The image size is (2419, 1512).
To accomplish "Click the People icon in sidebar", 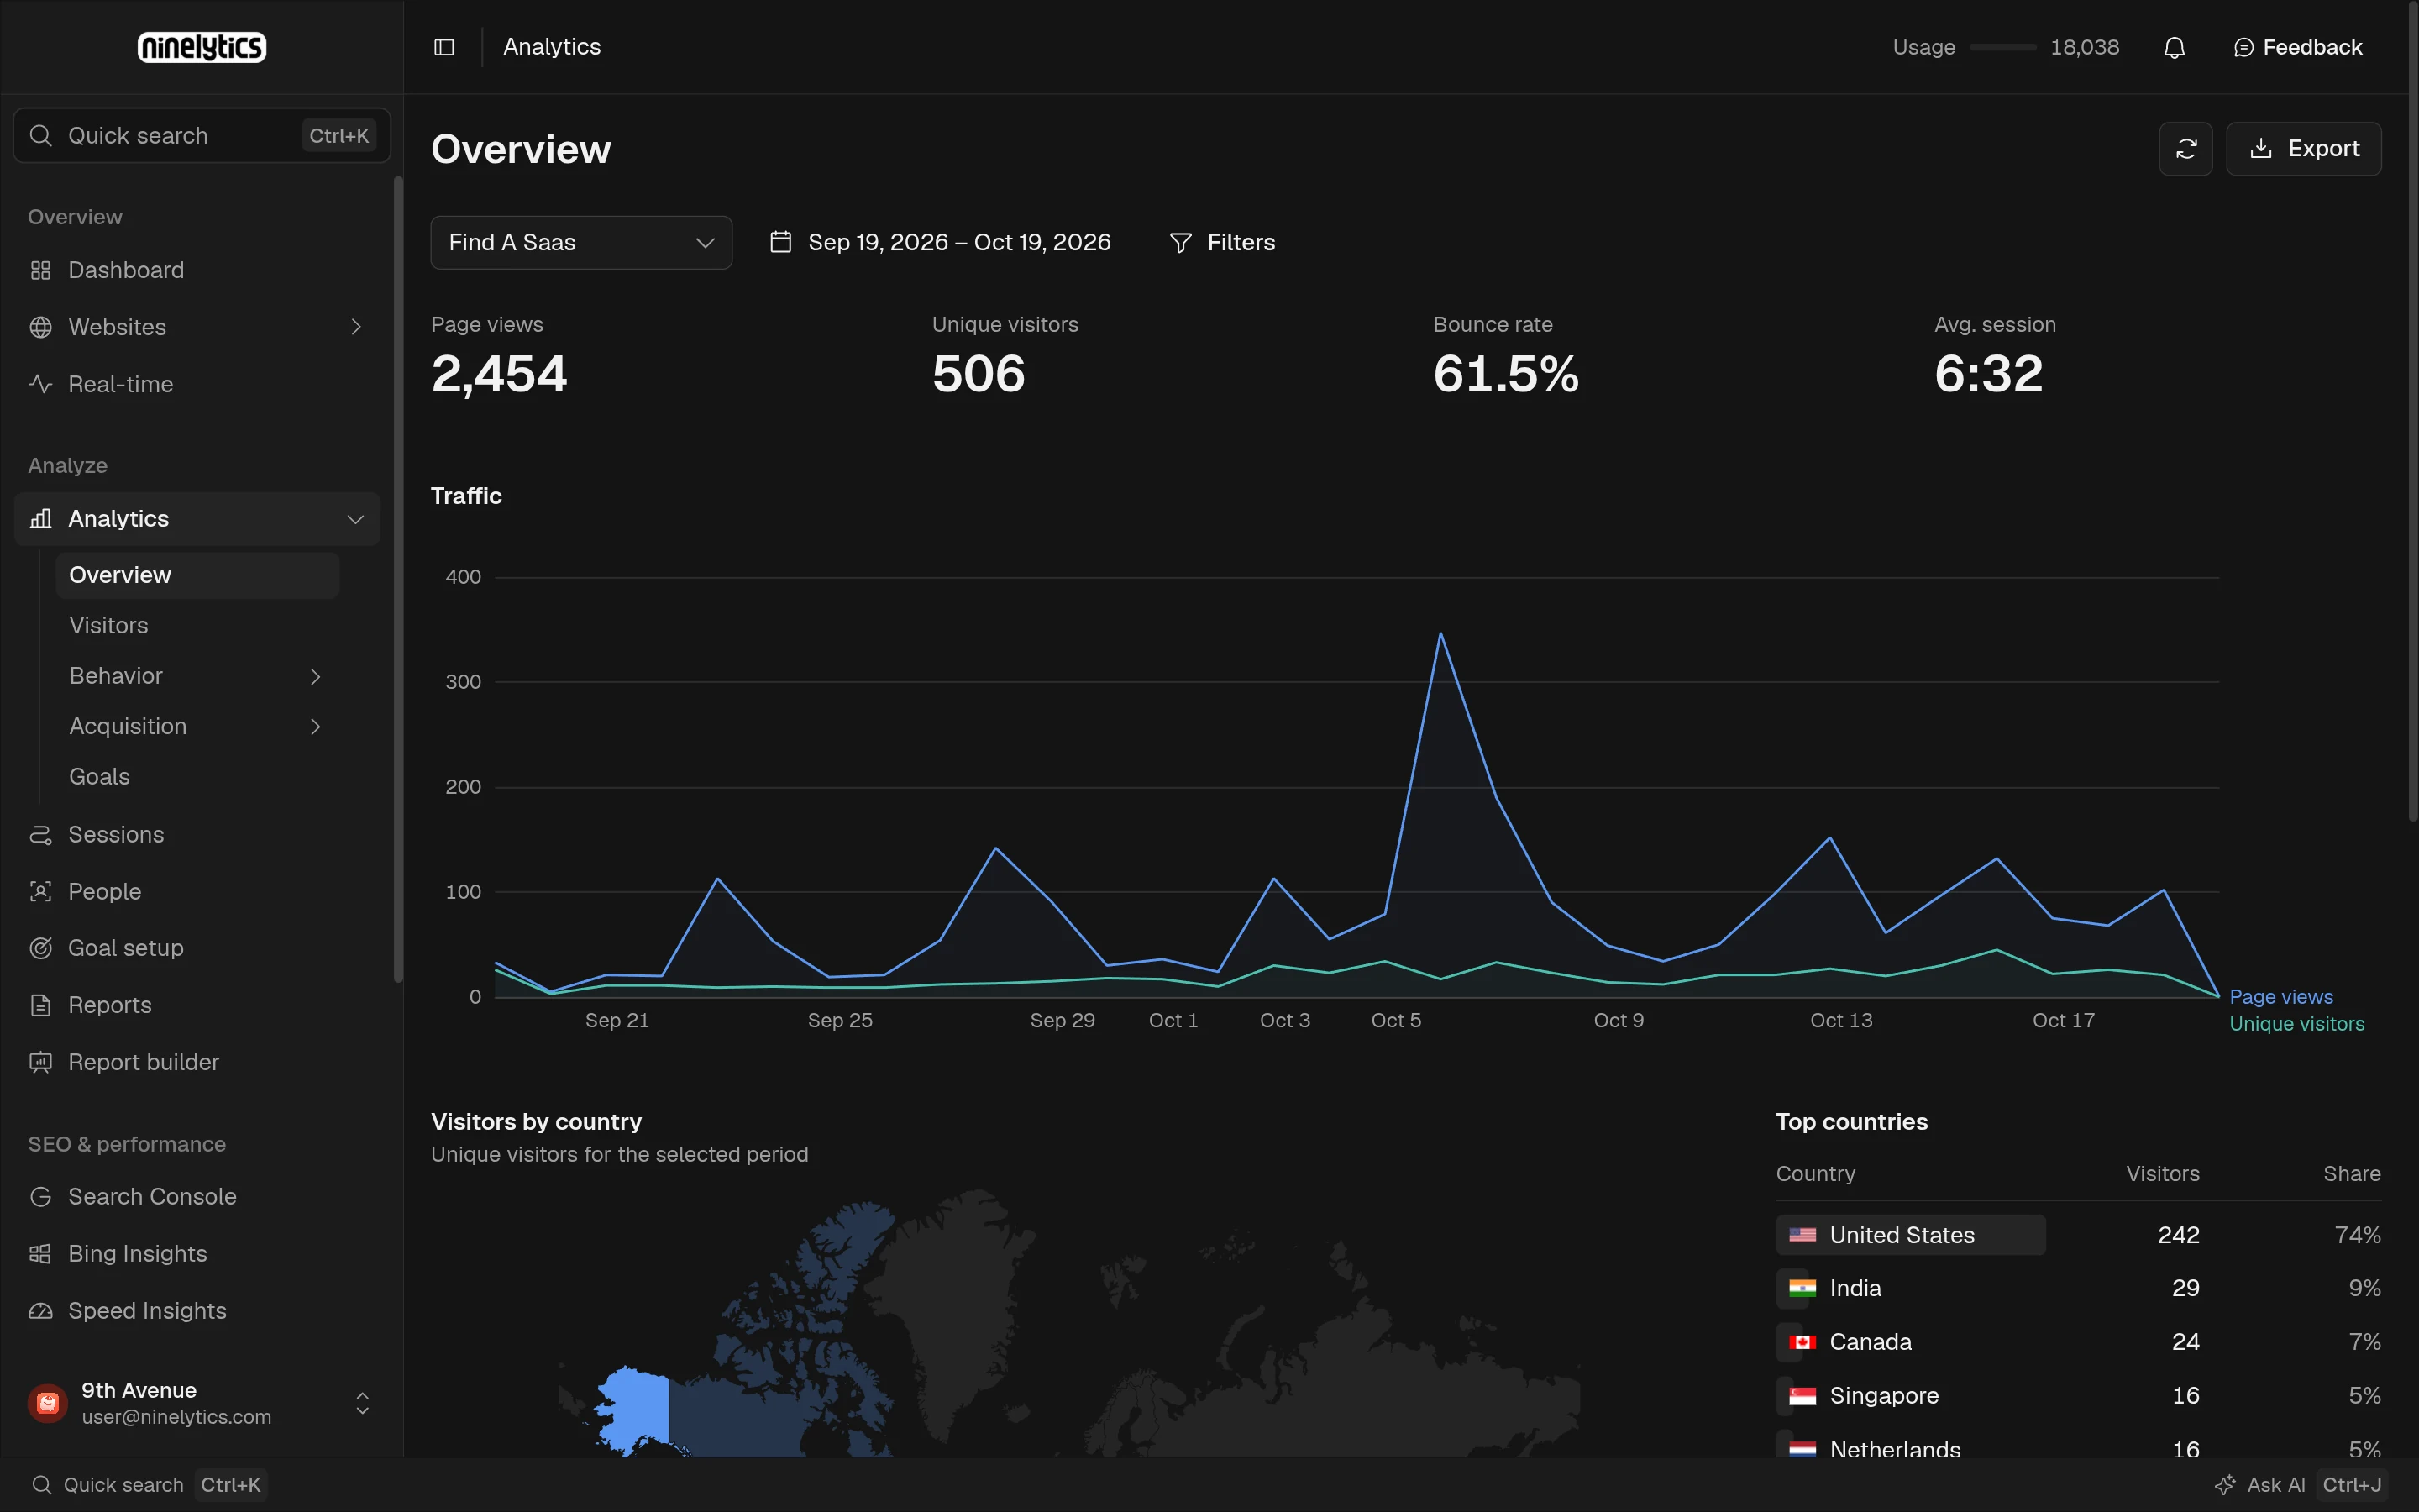I will 40,891.
